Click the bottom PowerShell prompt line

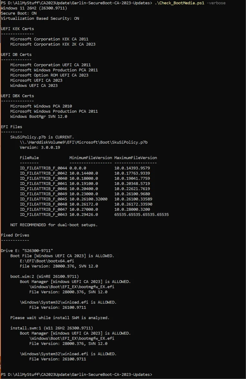(77, 375)
